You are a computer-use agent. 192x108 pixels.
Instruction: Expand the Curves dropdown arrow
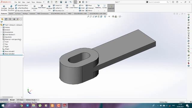tap(104, 11)
